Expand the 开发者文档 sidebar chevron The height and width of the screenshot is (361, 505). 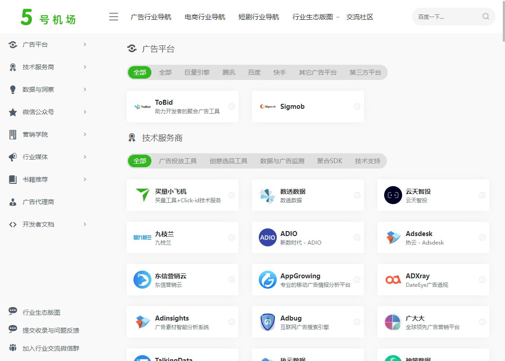[85, 224]
